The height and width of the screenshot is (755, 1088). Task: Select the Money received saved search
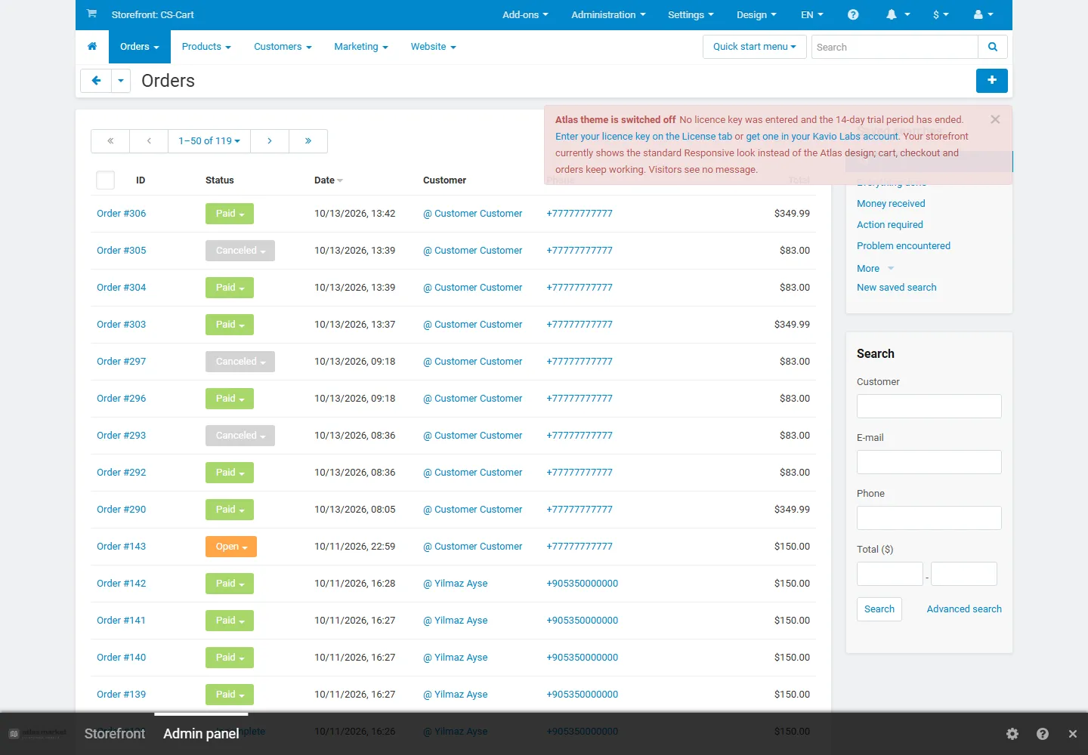coord(891,204)
